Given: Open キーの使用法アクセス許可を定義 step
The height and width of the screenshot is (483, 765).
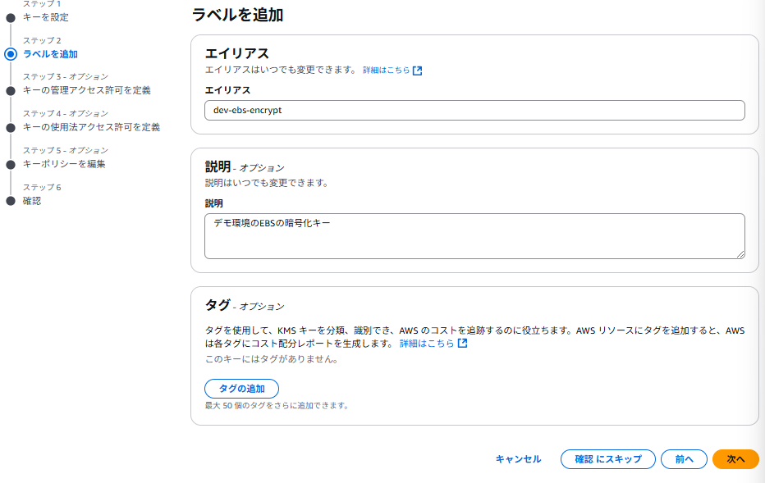Looking at the screenshot, I should click(x=91, y=127).
